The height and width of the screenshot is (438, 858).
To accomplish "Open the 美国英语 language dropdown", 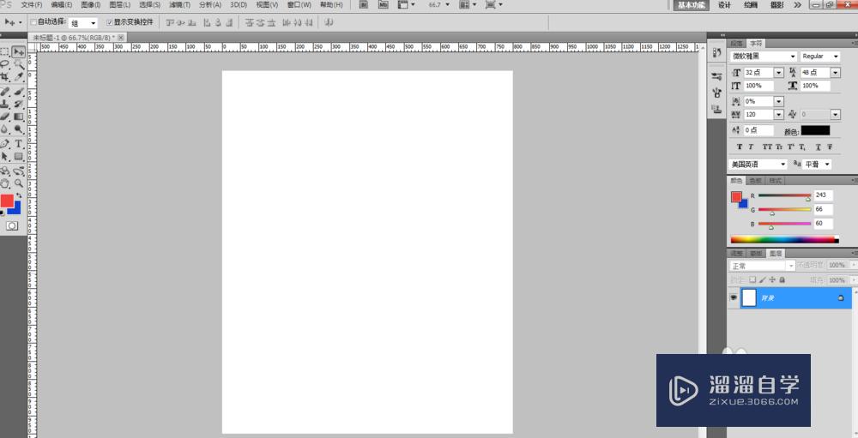I will point(758,164).
